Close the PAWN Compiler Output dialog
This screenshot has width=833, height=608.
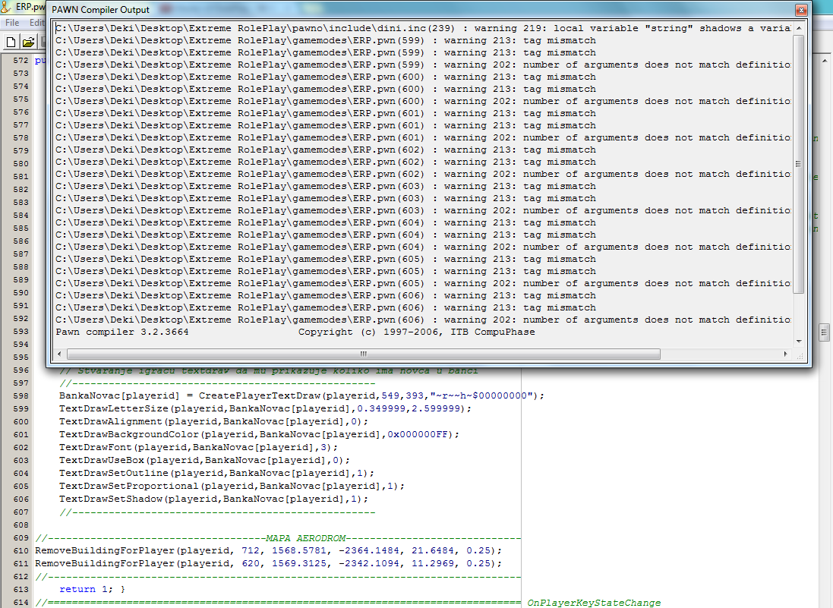[801, 10]
